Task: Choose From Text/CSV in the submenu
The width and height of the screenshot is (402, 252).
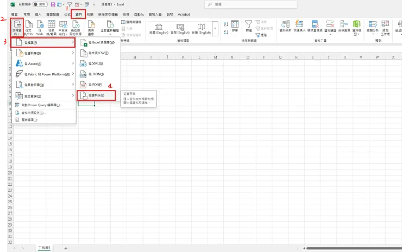Action: point(98,53)
